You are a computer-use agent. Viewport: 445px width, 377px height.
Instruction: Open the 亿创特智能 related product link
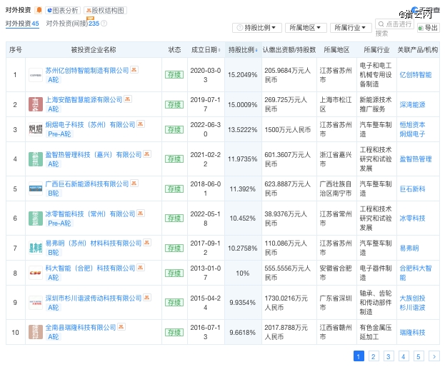416,75
